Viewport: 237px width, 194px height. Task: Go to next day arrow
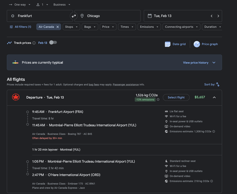218,16
